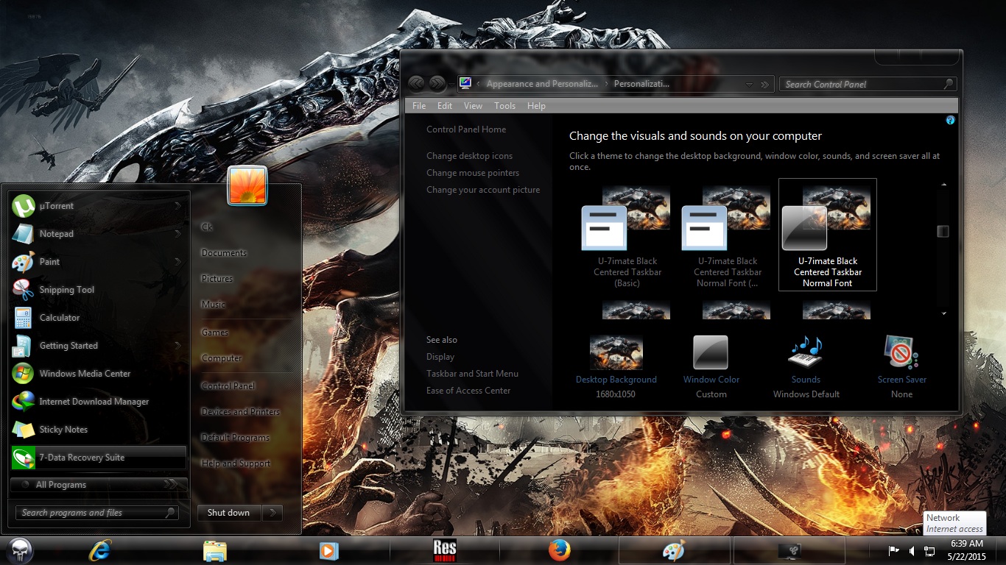Screen dimensions: 1006x565
Task: Click the theme list scroll down arrow
Action: click(x=943, y=314)
